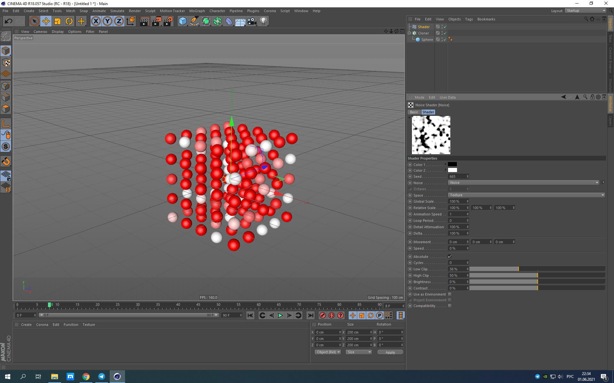Click the Subdivision Surface generator icon
This screenshot has width=614, height=383.
pos(206,21)
